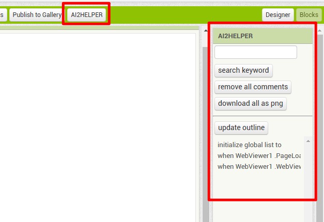Click the search keyword button
Viewport: 324px width, 222px height.
tap(243, 70)
